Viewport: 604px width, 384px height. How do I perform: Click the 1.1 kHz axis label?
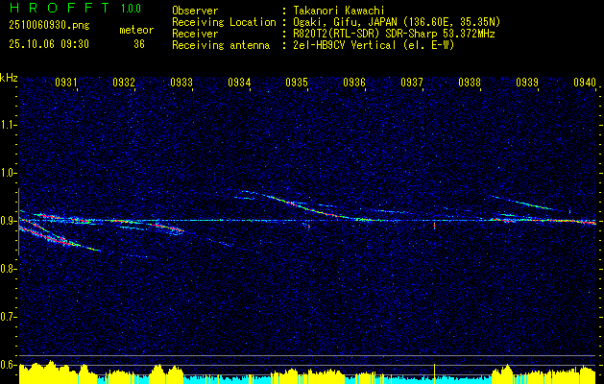tap(8, 125)
